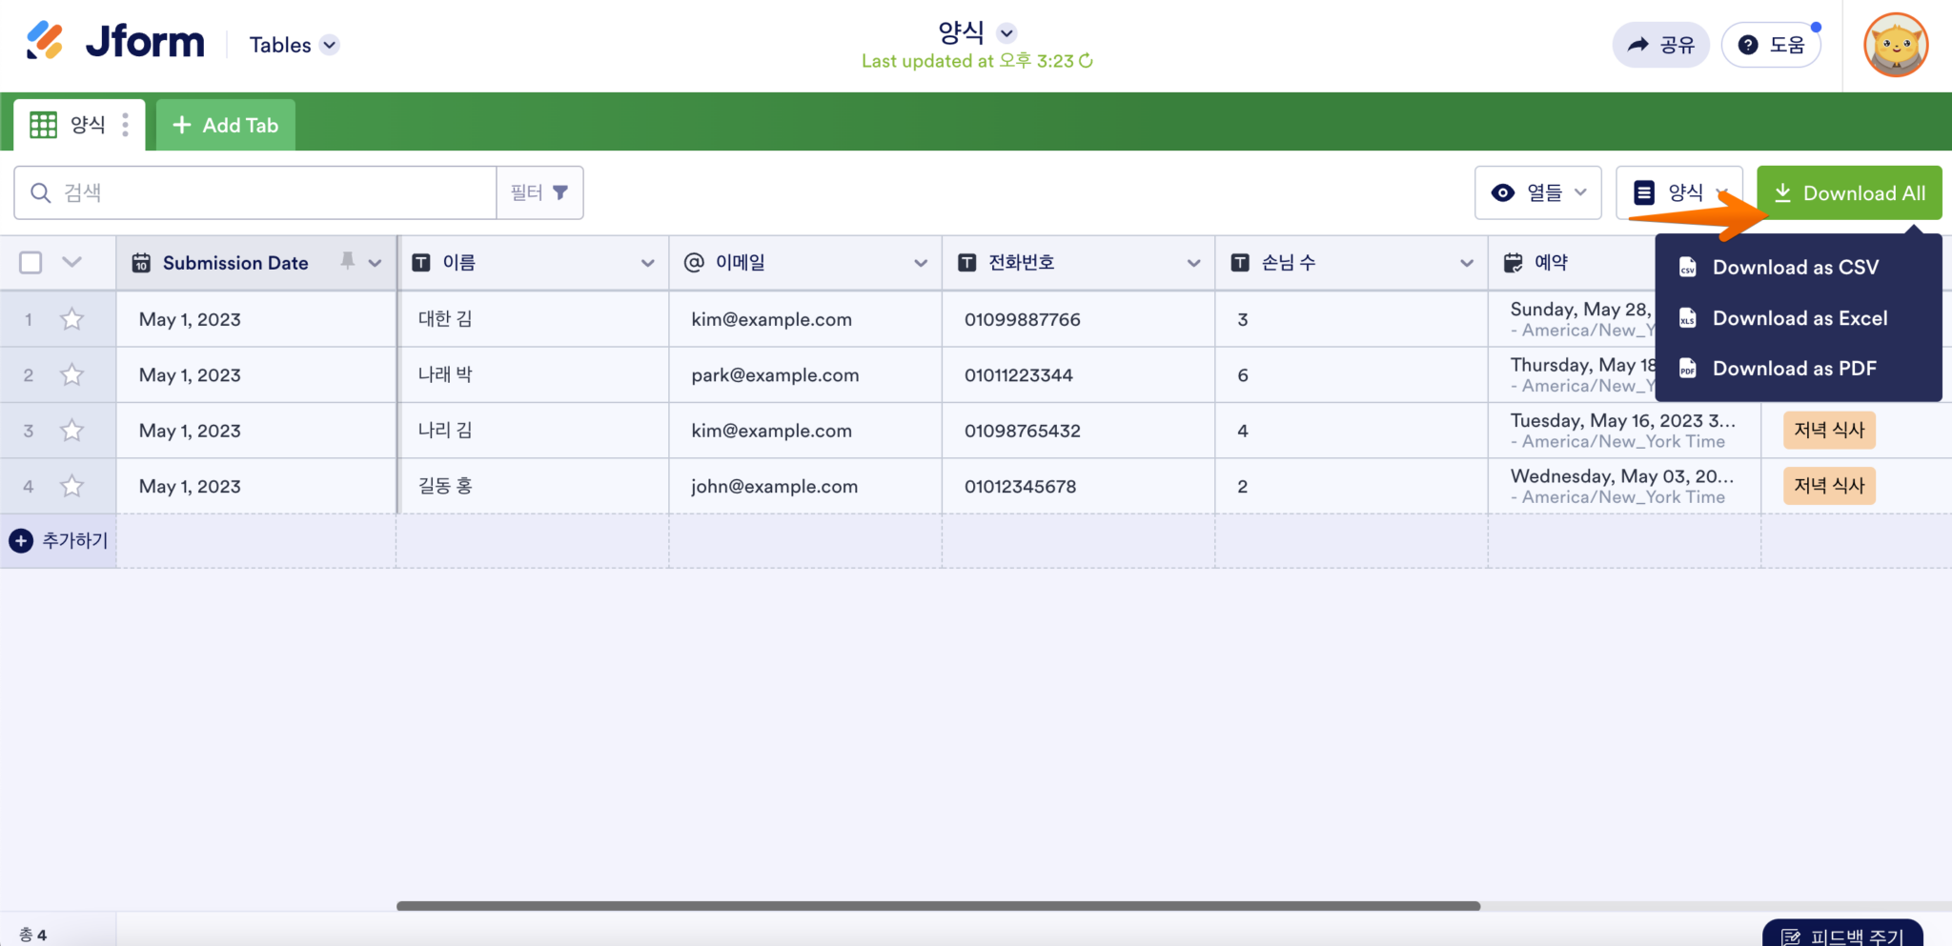Expand the Tables dropdown
The height and width of the screenshot is (946, 1952).
[x=330, y=45]
